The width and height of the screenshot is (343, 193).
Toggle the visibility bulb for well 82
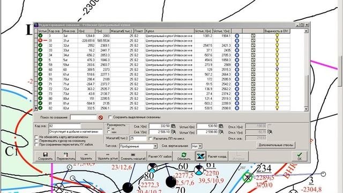[x=277, y=108]
